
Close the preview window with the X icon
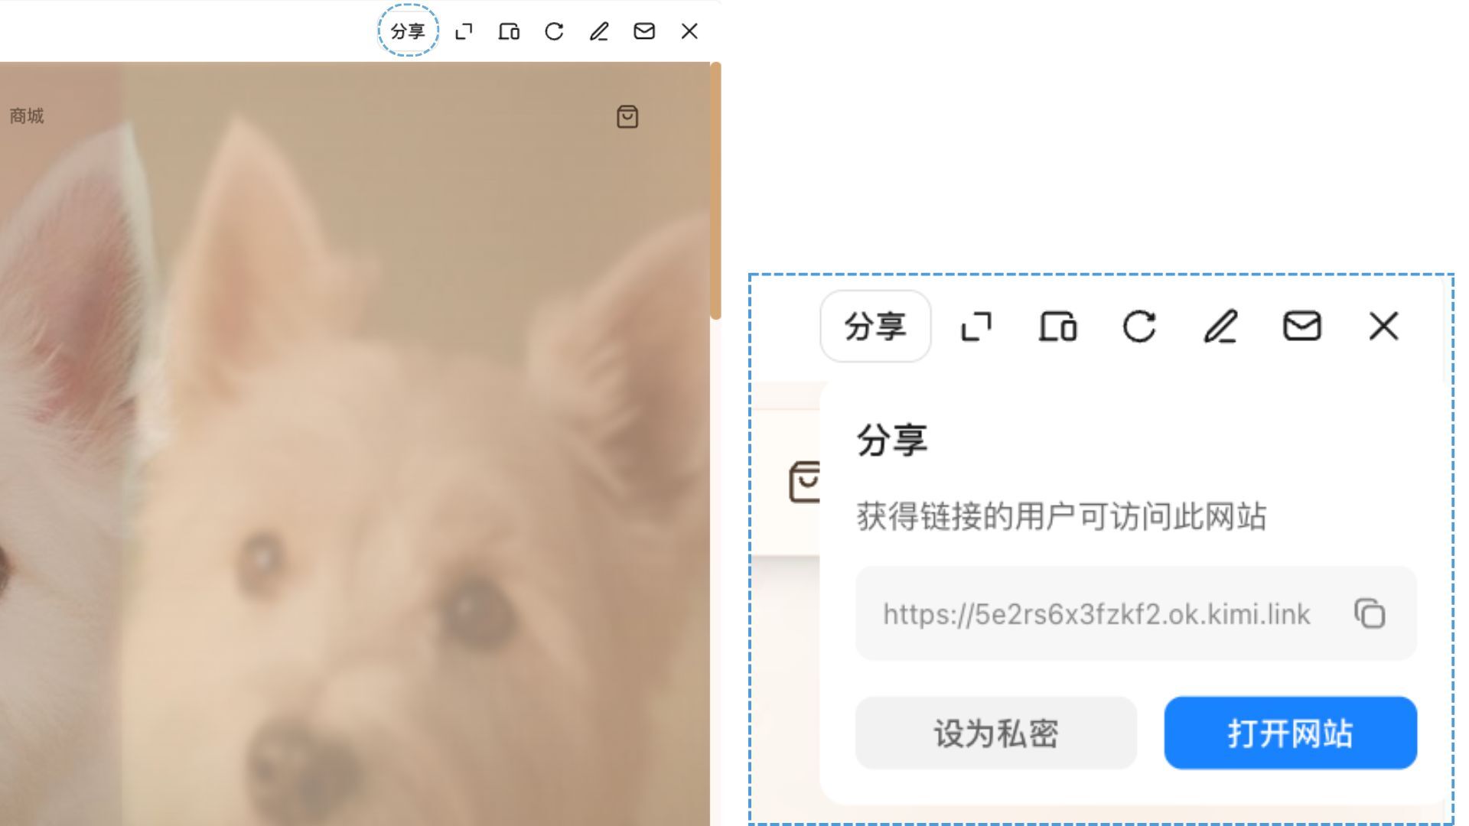coord(689,31)
